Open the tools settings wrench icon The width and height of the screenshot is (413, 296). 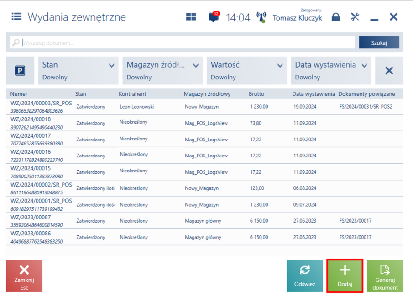click(x=355, y=17)
